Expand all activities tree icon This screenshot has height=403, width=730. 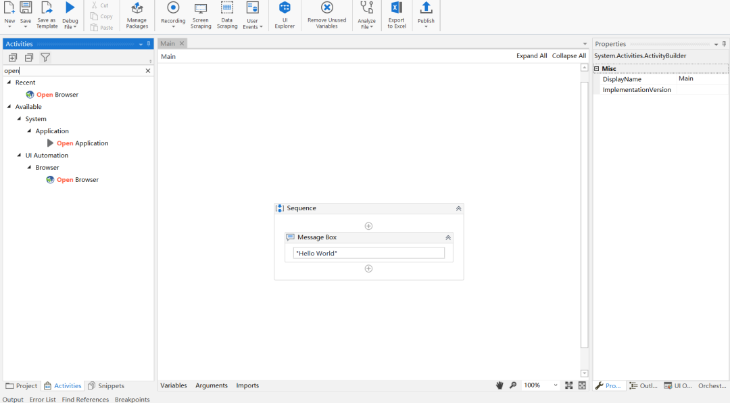click(13, 57)
